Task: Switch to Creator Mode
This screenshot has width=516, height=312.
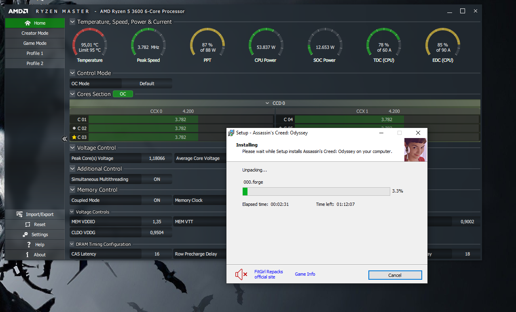Action: pos(35,33)
